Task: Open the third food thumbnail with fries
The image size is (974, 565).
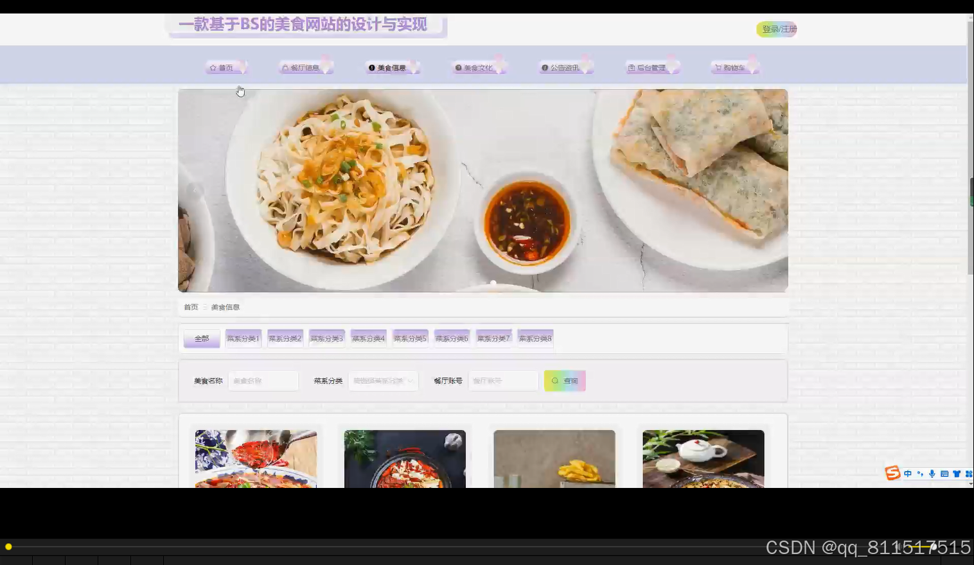Action: (x=554, y=459)
